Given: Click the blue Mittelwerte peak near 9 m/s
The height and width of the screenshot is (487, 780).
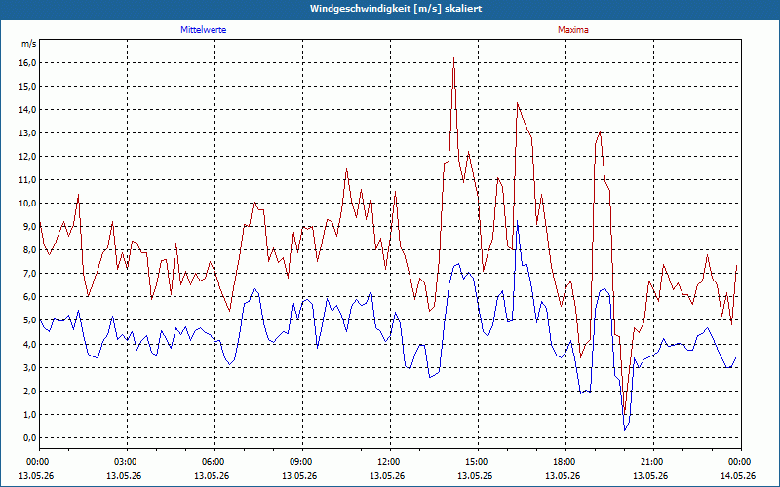Looking at the screenshot, I should coord(518,221).
